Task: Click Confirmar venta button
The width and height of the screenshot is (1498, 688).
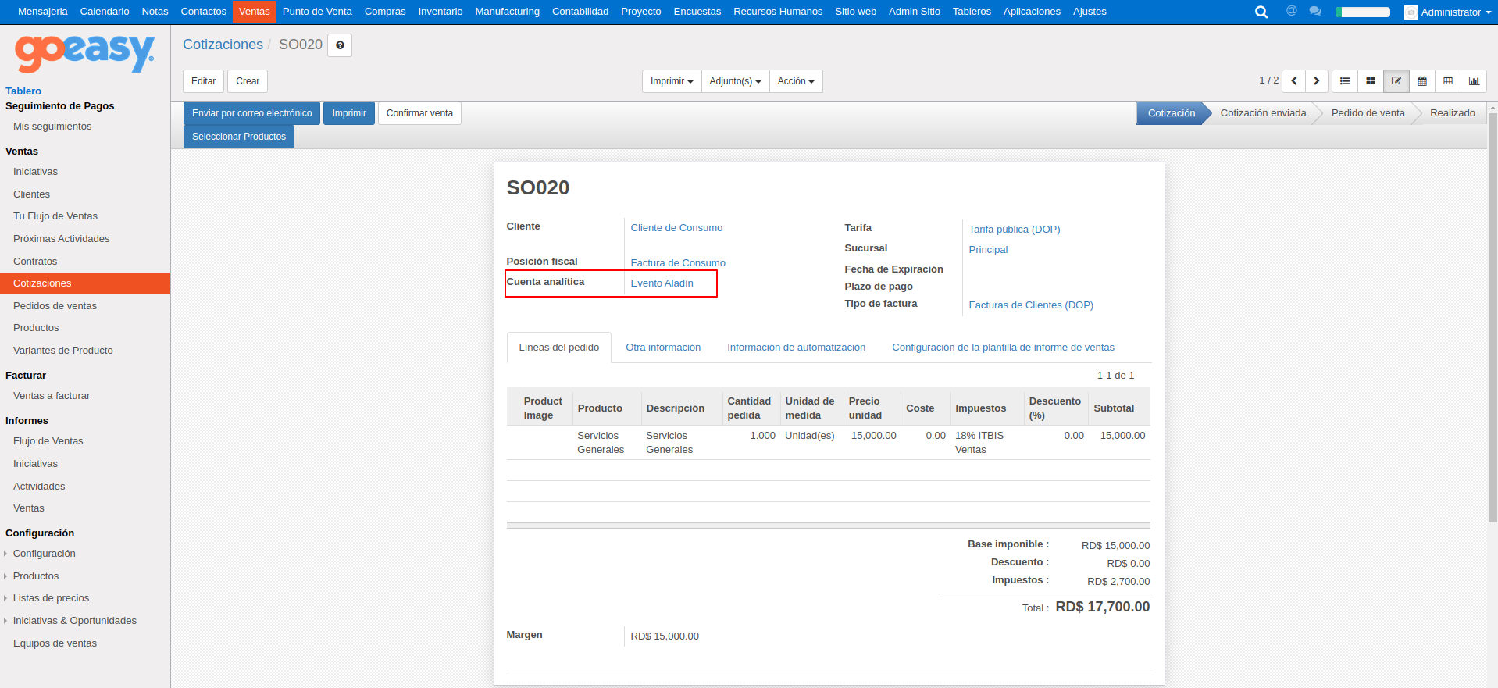Action: (419, 113)
